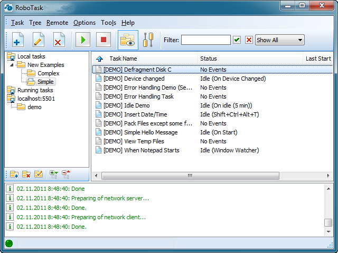Click the new folder icon below tree
This screenshot has height=253, width=338.
14,174
